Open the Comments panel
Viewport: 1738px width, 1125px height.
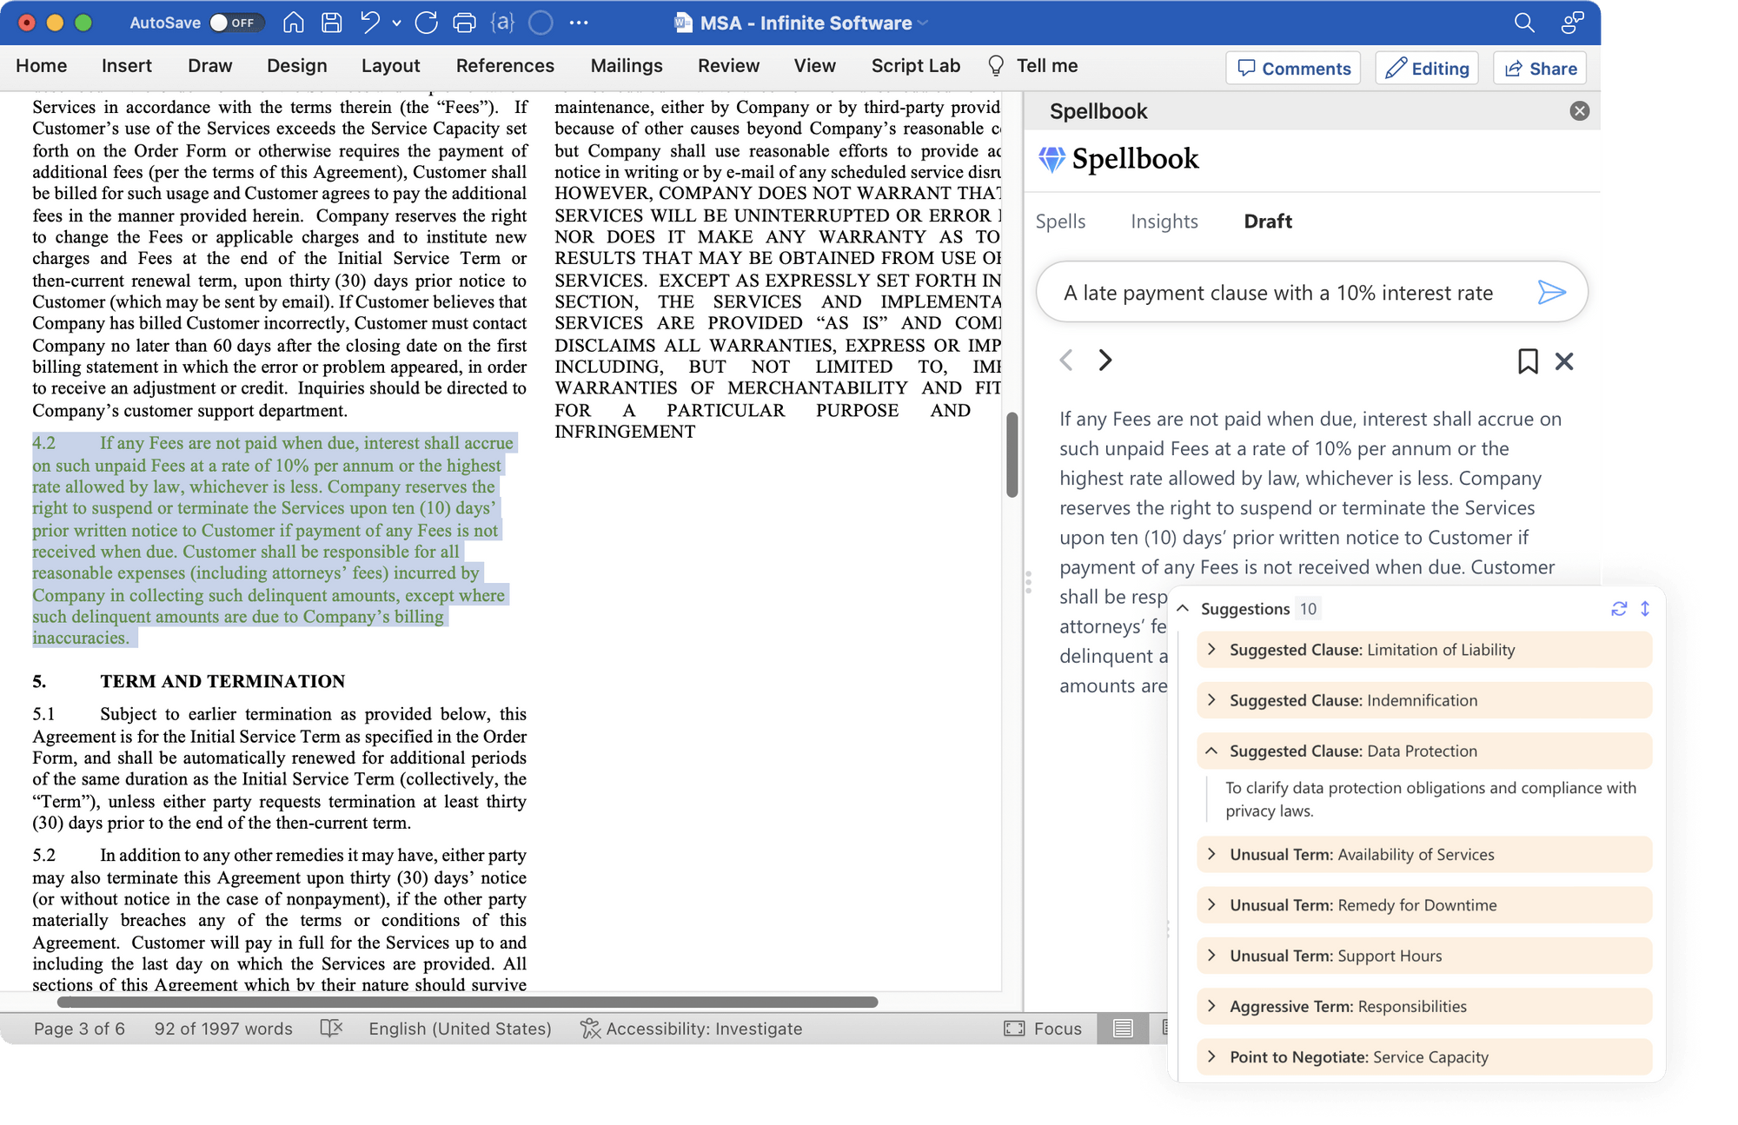pos(1292,67)
